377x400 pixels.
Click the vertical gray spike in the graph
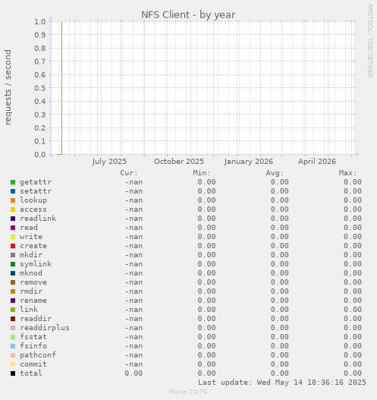[x=61, y=88]
